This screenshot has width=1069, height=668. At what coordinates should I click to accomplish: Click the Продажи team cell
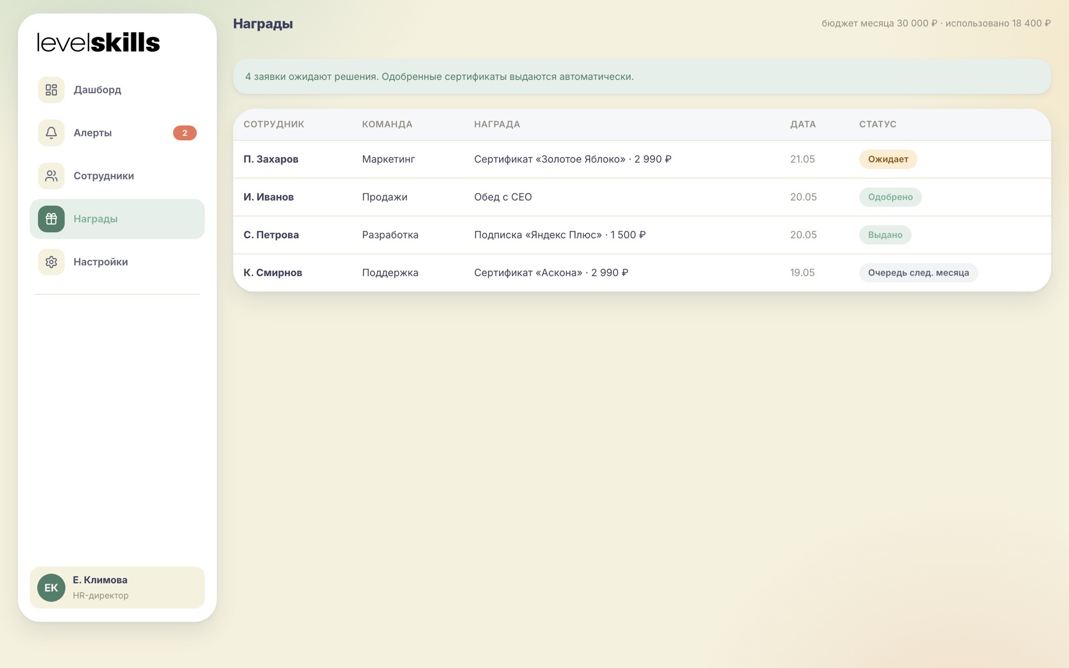click(x=385, y=197)
